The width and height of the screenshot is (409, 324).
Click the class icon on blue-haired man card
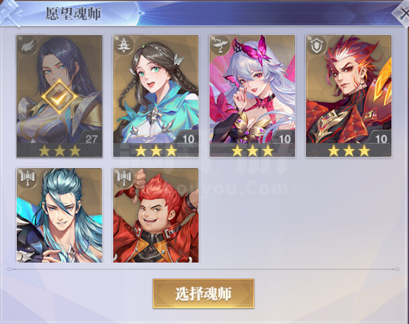pos(28,178)
